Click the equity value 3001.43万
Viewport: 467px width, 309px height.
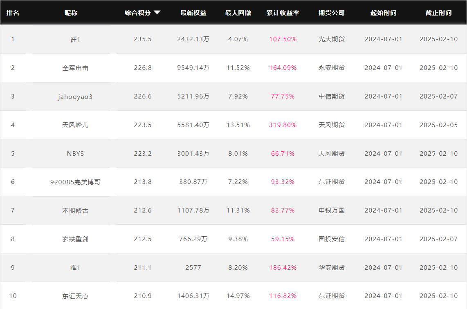coord(193,154)
